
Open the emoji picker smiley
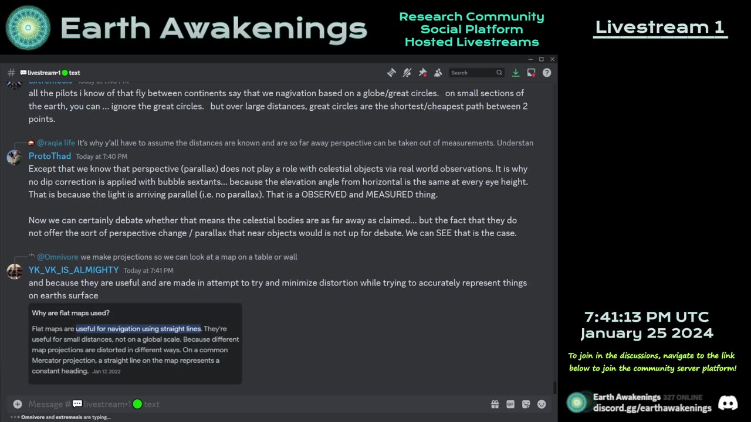click(x=542, y=404)
